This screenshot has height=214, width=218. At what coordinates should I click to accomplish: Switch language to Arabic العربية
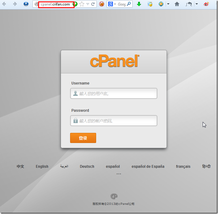64,166
